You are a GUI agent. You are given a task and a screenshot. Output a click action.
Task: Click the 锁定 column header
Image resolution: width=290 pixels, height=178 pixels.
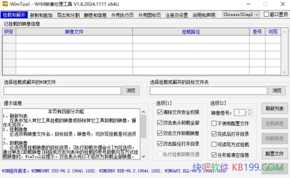[x=9, y=31]
